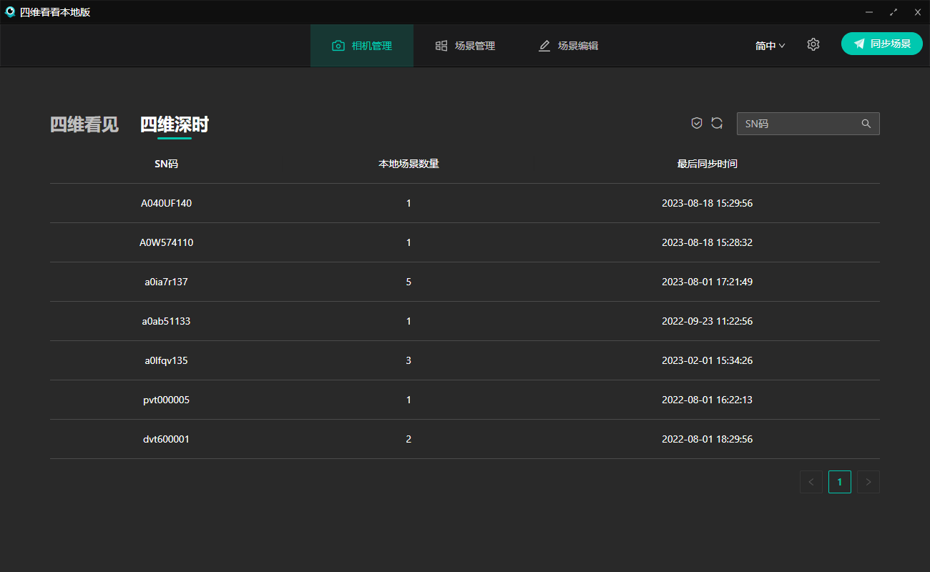Select the row with SN A040UF140
930x572 pixels.
[x=166, y=203]
